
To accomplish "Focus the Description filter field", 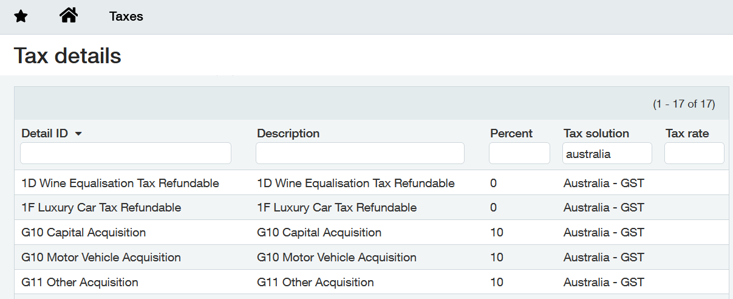I will (360, 153).
